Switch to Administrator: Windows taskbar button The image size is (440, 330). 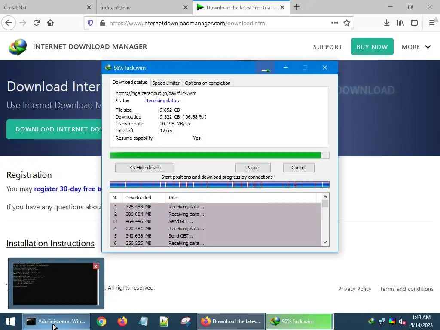(56, 321)
